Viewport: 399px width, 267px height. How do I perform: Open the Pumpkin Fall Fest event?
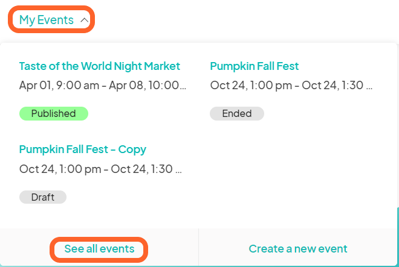(254, 66)
